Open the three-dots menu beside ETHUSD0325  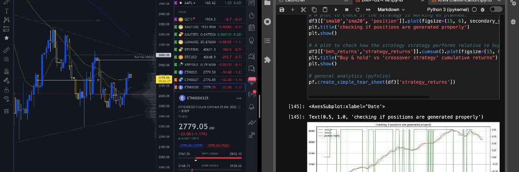[x=239, y=98]
